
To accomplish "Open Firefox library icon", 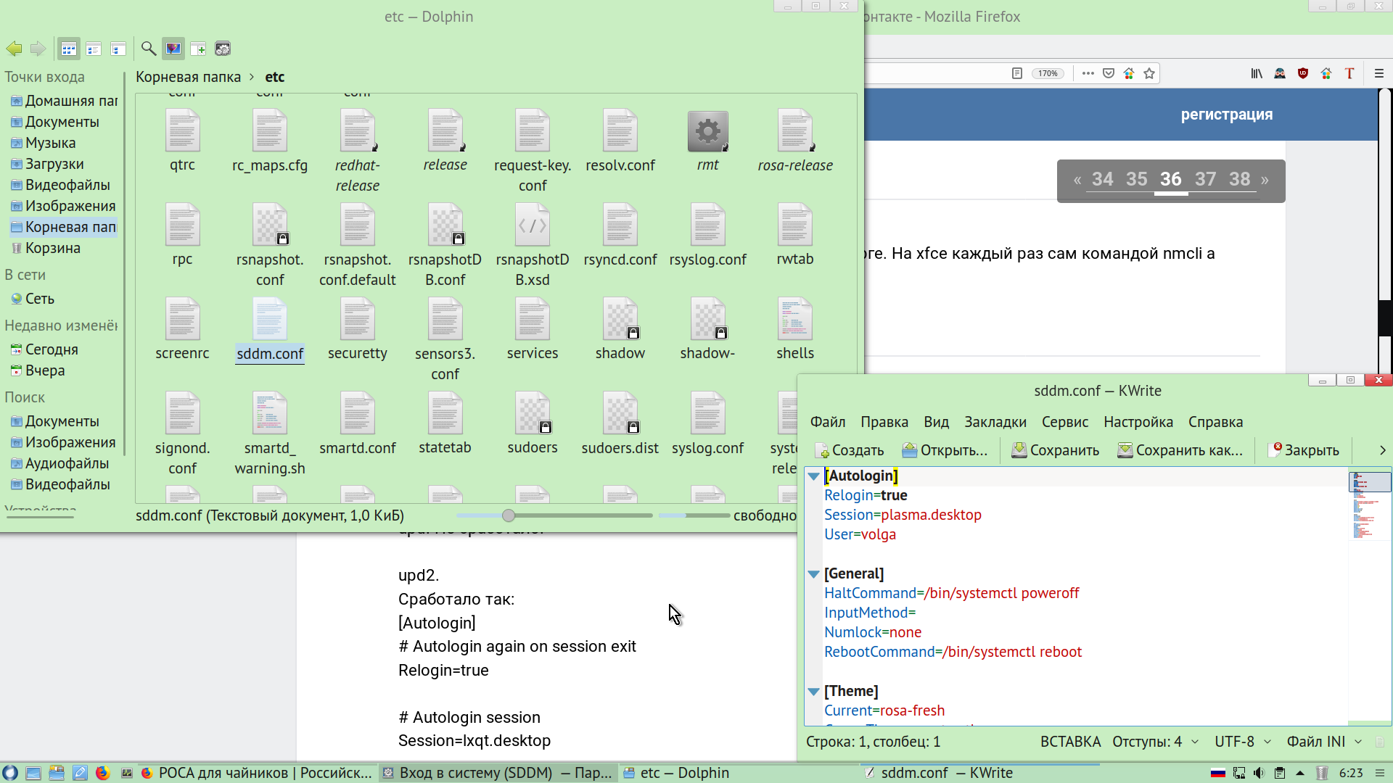I will pyautogui.click(x=1256, y=73).
